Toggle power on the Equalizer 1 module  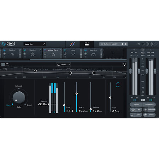pos(4,50)
